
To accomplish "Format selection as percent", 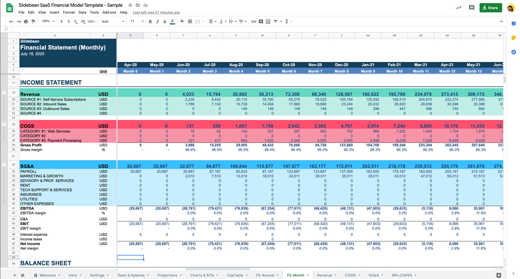I will pos(69,21).
